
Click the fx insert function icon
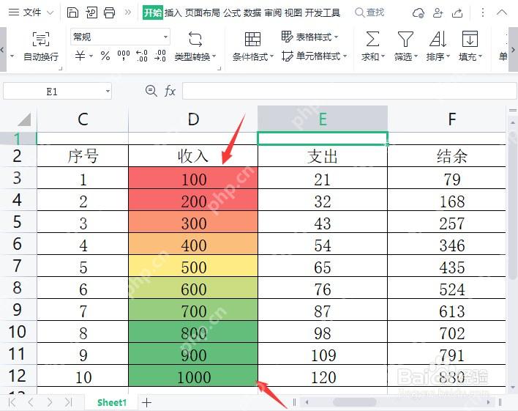coord(170,91)
